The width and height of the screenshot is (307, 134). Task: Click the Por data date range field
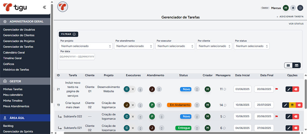[77, 57]
